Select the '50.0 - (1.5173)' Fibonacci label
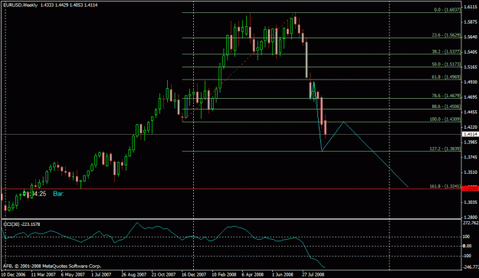The width and height of the screenshot is (479, 278). point(446,64)
